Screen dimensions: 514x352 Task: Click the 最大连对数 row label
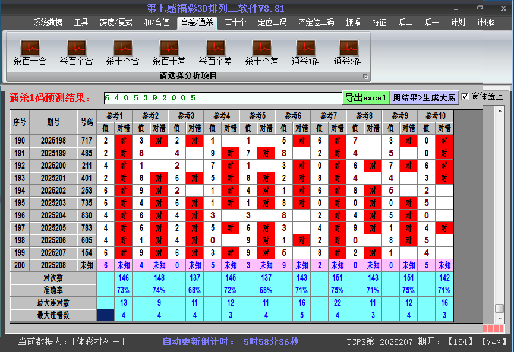(53, 303)
